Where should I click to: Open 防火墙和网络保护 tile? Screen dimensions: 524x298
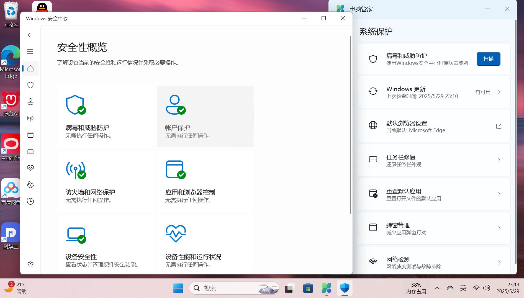[x=105, y=181]
